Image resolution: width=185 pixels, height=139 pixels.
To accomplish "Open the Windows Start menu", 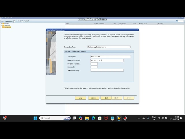I will [x=35, y=118].
